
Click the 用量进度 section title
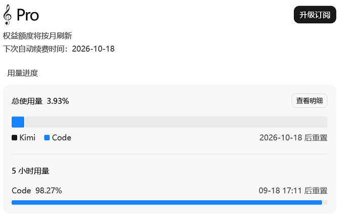point(22,73)
